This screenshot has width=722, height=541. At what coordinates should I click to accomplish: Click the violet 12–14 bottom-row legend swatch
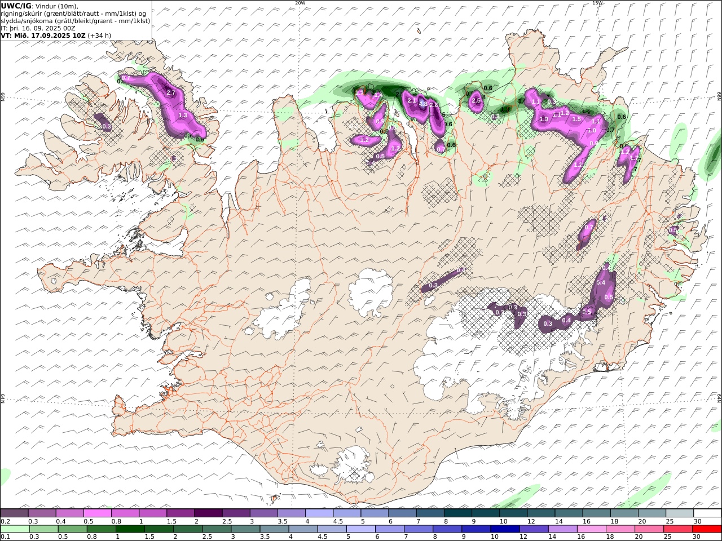click(534, 529)
